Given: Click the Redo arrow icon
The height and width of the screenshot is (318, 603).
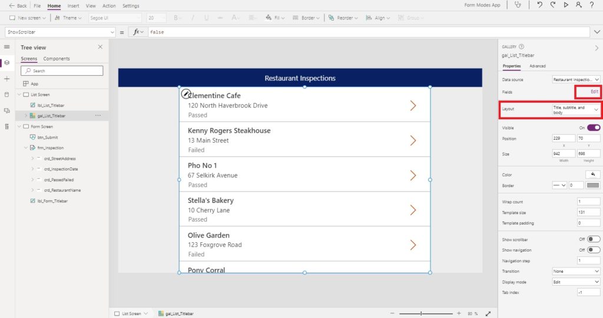Looking at the screenshot, I should (x=553, y=5).
